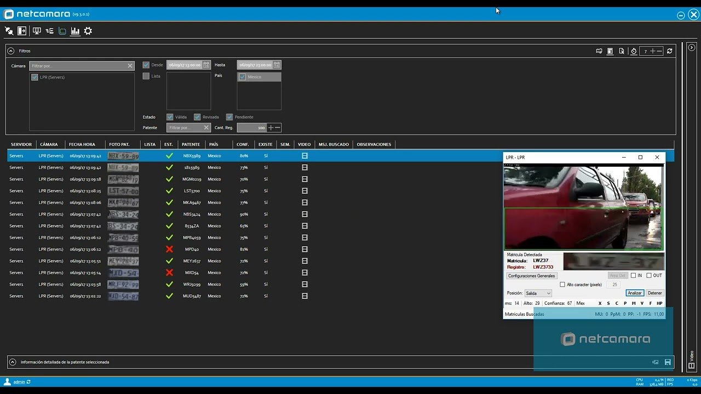Open the Posición dropdown showing Salida
This screenshot has width=701, height=394.
tap(538, 293)
